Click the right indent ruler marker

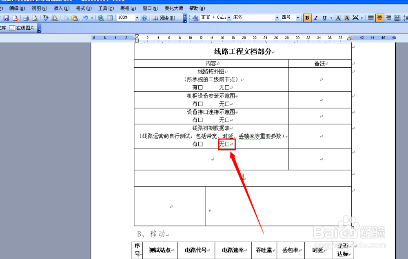point(349,38)
